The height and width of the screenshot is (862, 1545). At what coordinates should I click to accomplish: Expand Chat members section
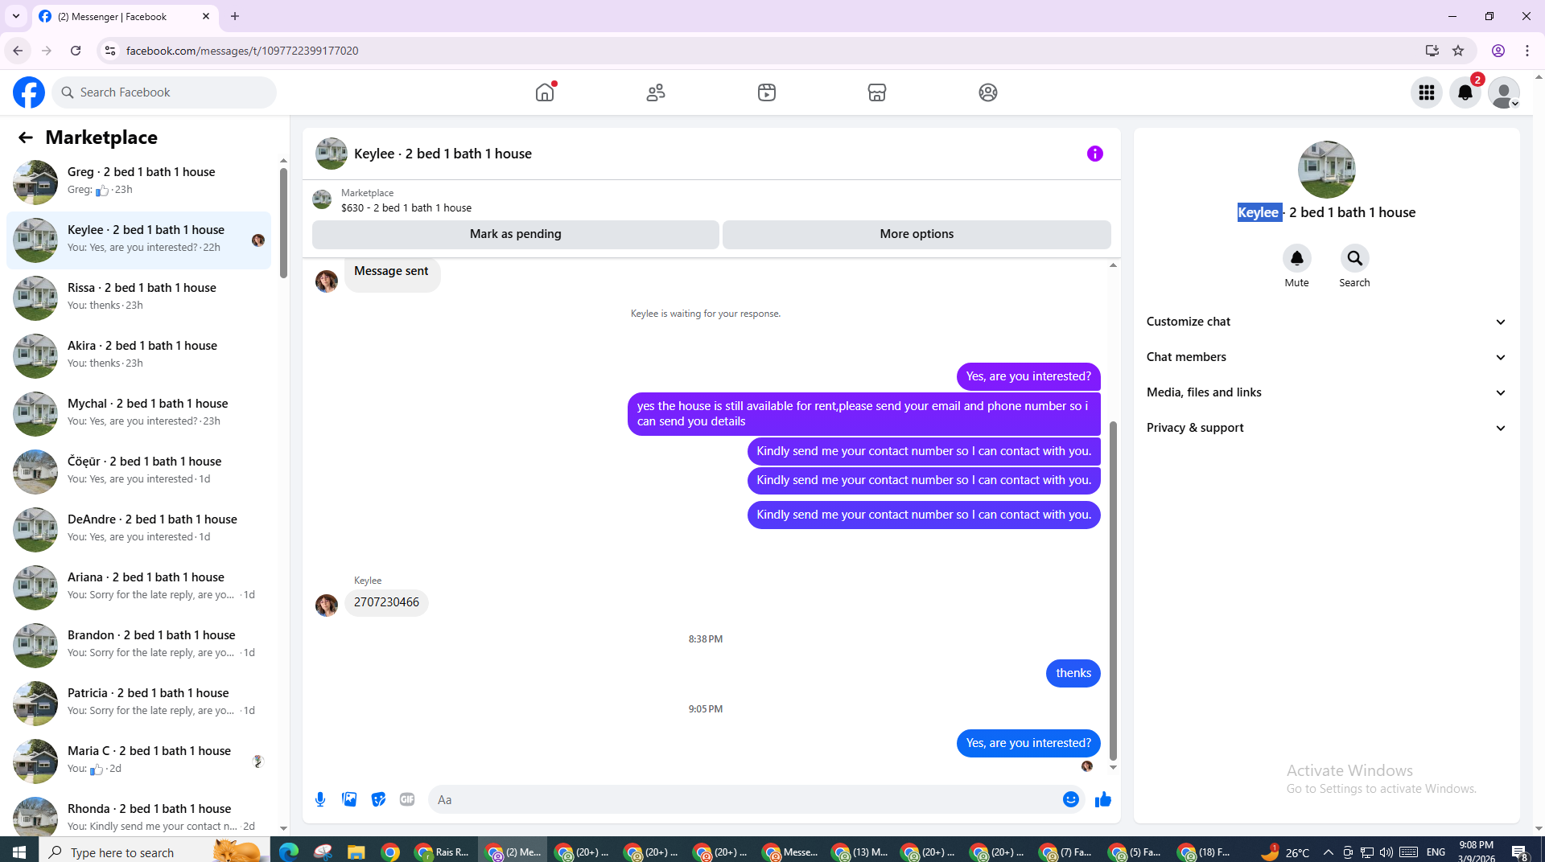[1326, 357]
